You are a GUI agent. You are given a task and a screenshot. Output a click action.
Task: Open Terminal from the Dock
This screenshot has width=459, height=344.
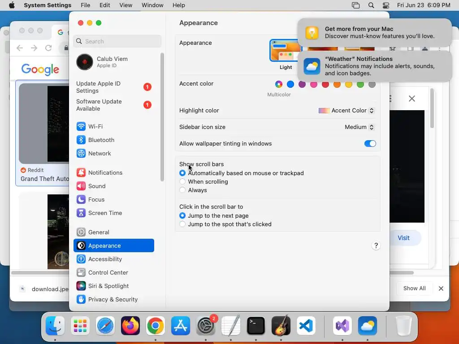pos(256,326)
